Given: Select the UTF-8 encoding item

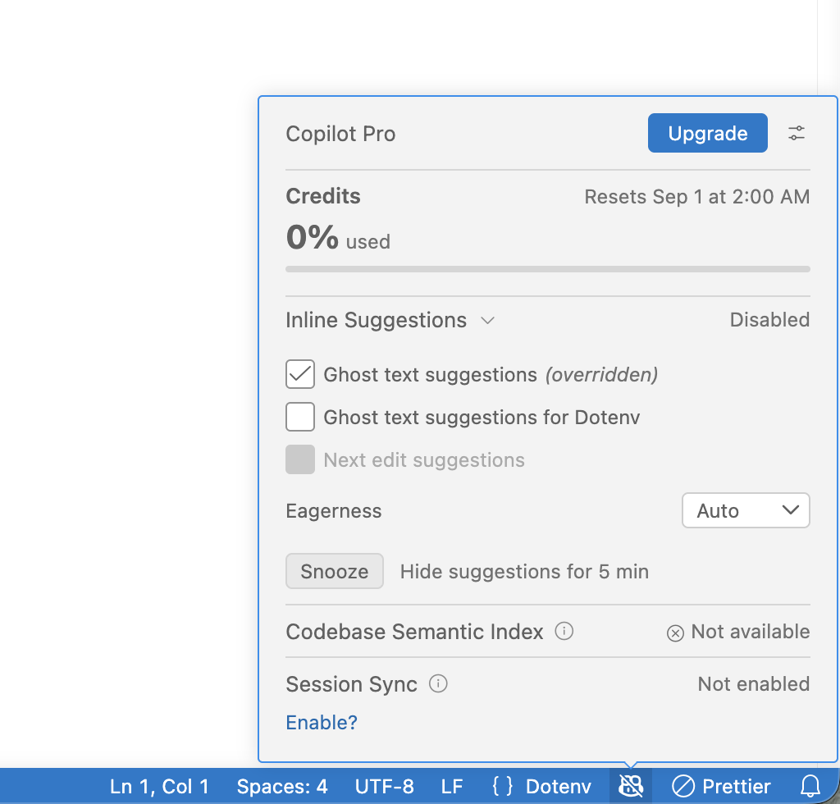Looking at the screenshot, I should [384, 786].
